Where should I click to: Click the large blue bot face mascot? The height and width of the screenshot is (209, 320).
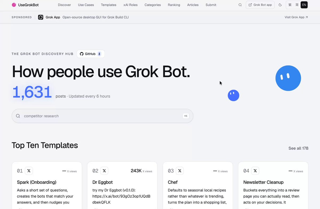pyautogui.click(x=288, y=78)
